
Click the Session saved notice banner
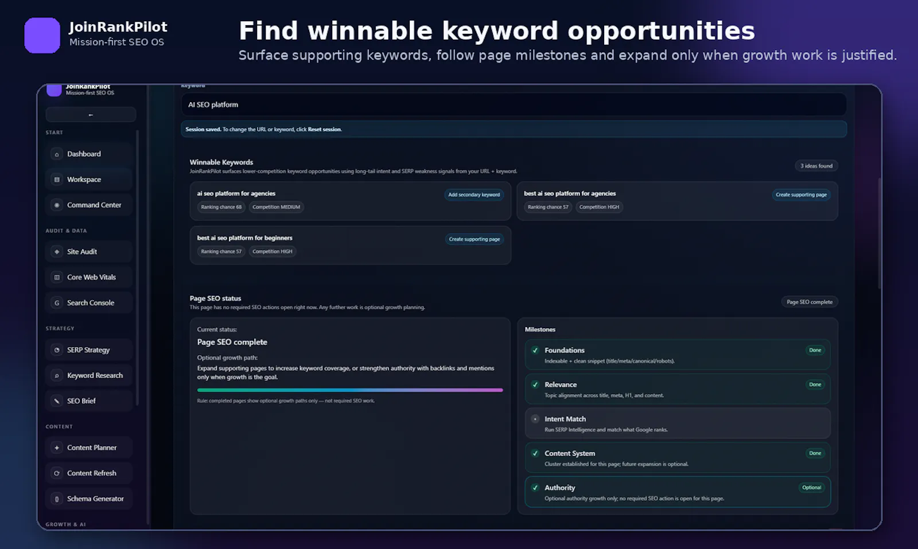coord(514,130)
